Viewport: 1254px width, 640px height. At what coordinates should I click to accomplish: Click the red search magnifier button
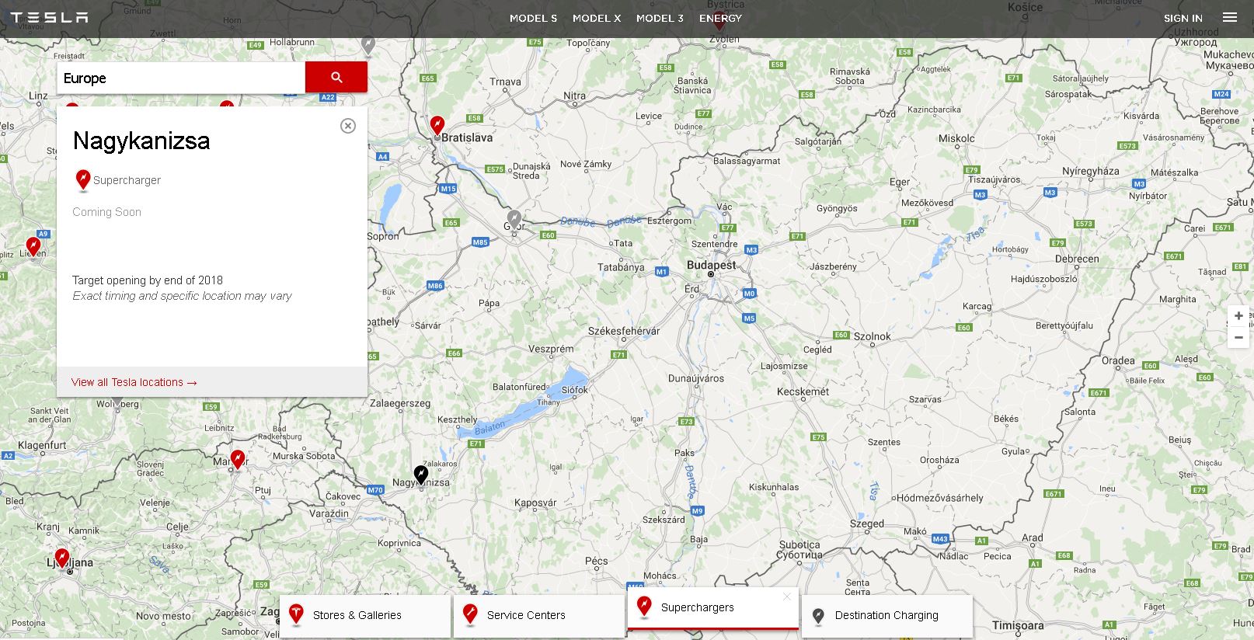tap(336, 78)
